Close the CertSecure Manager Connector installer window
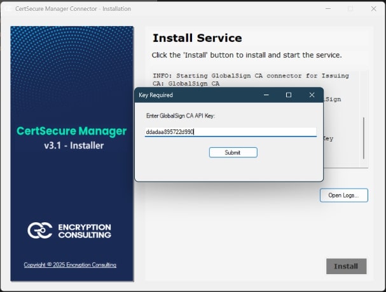This screenshot has width=386, height=292. (x=374, y=9)
